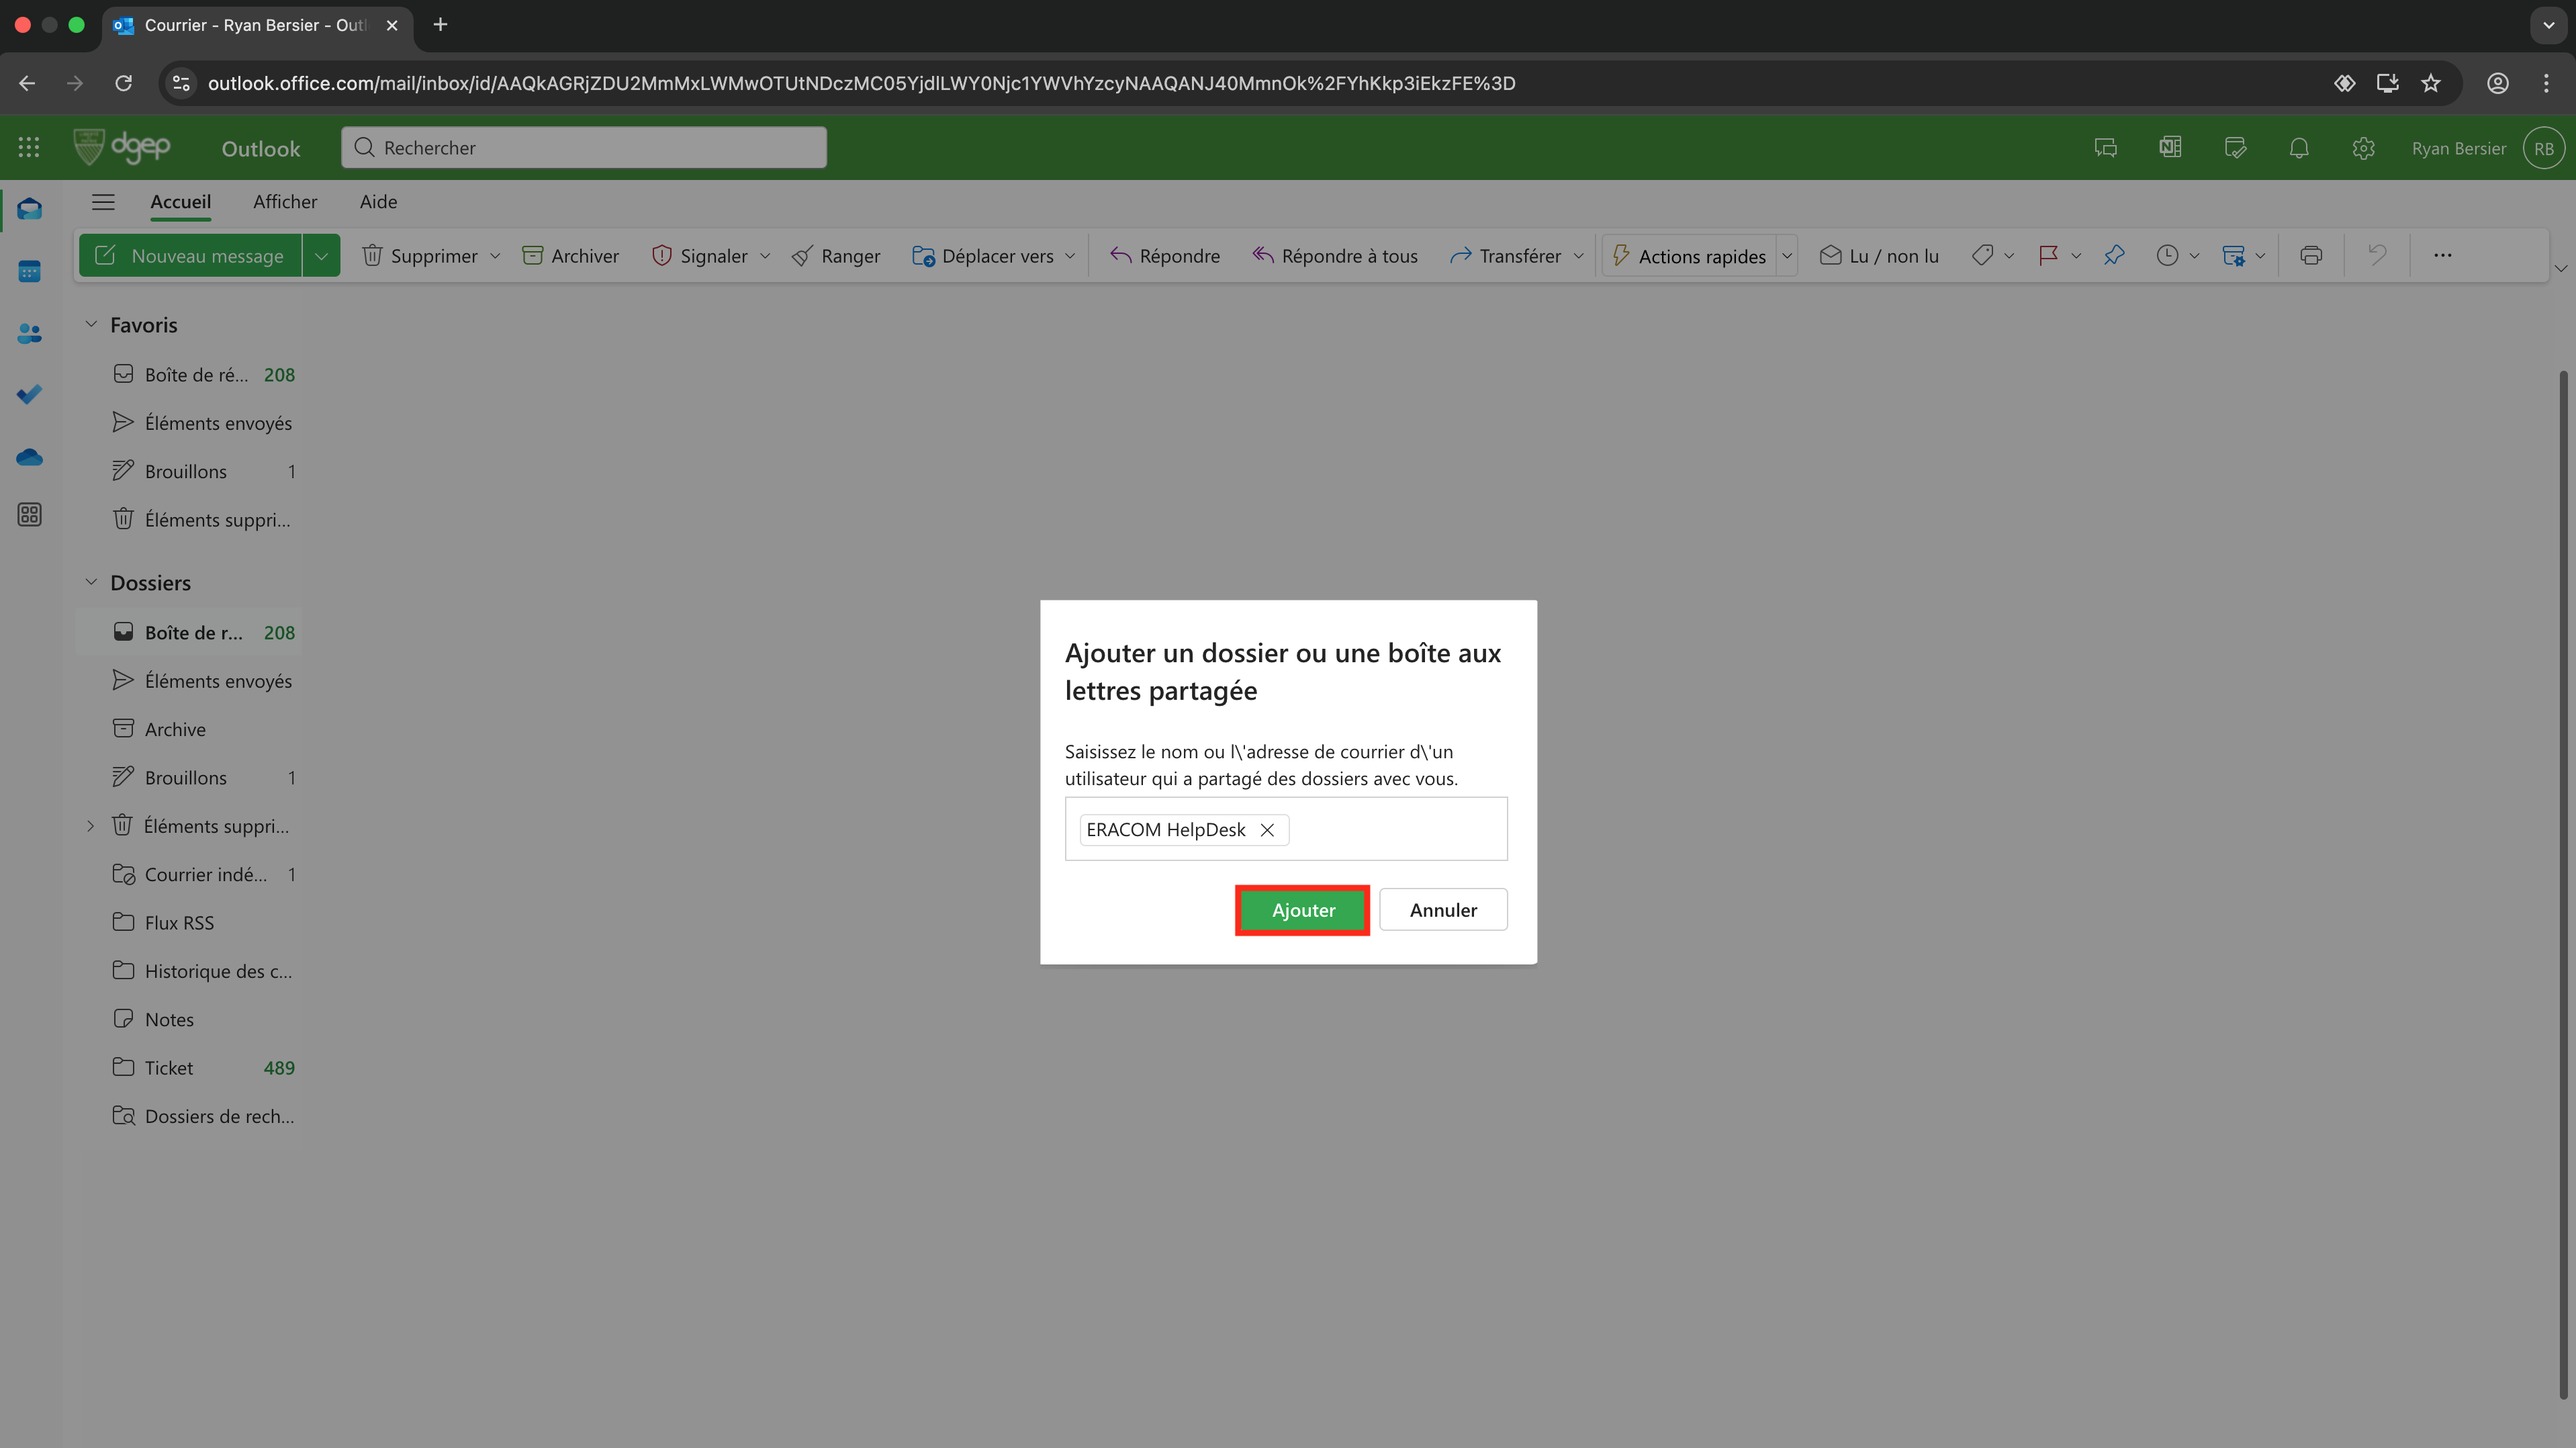Click the snooze clock icon
2576x1448 pixels.
(2167, 256)
